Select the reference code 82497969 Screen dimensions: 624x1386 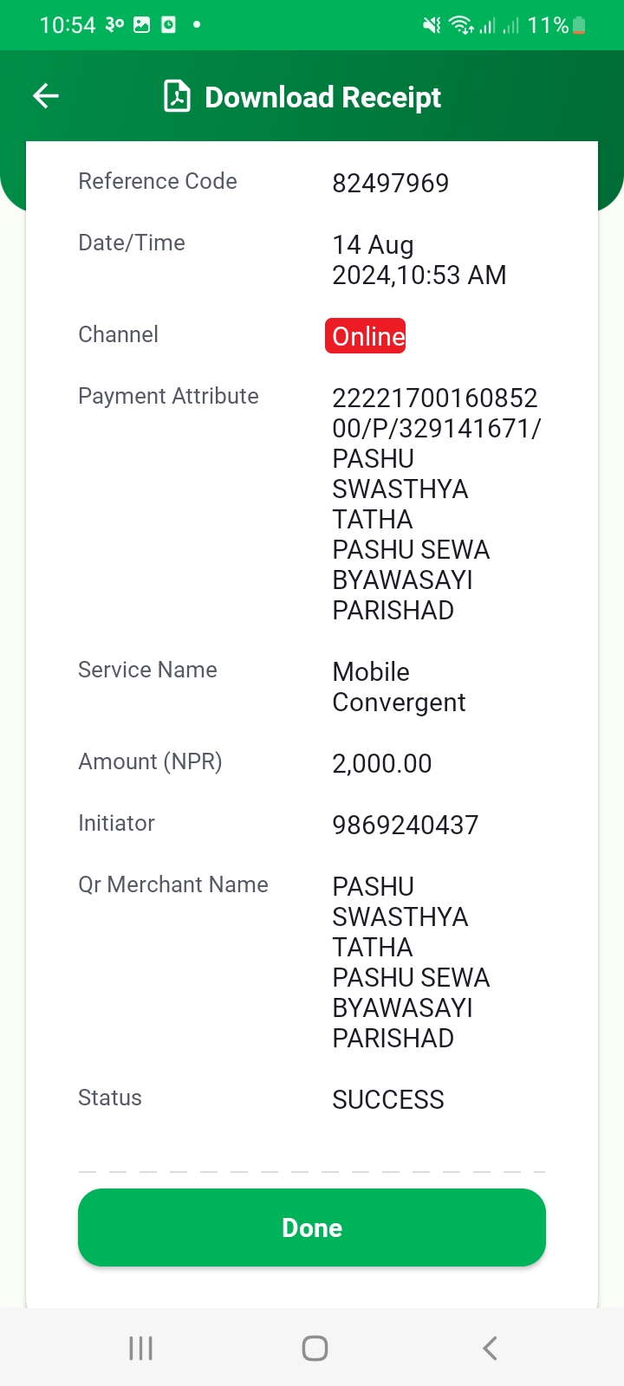pyautogui.click(x=391, y=183)
